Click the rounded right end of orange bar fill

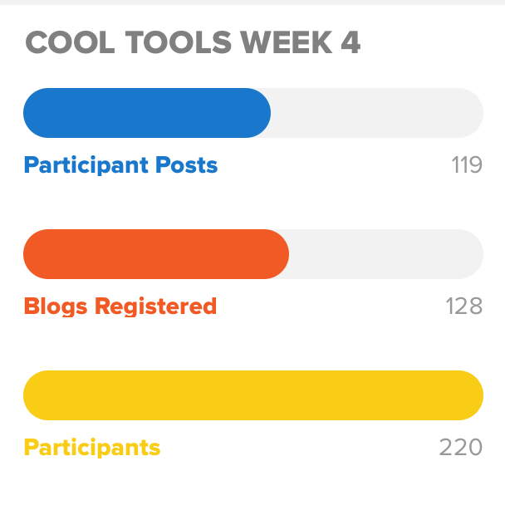pos(277,254)
